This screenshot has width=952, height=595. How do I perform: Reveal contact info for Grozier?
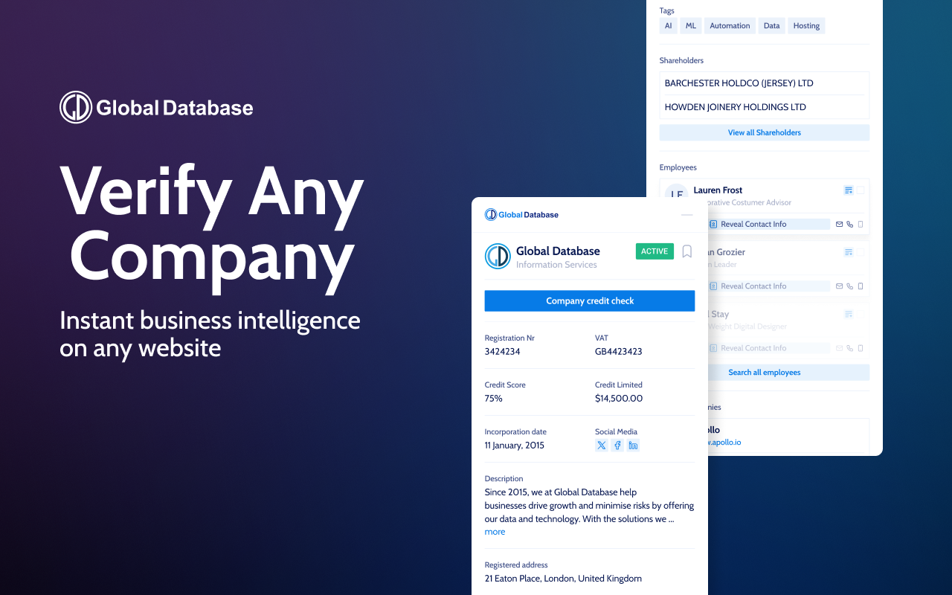coord(768,286)
